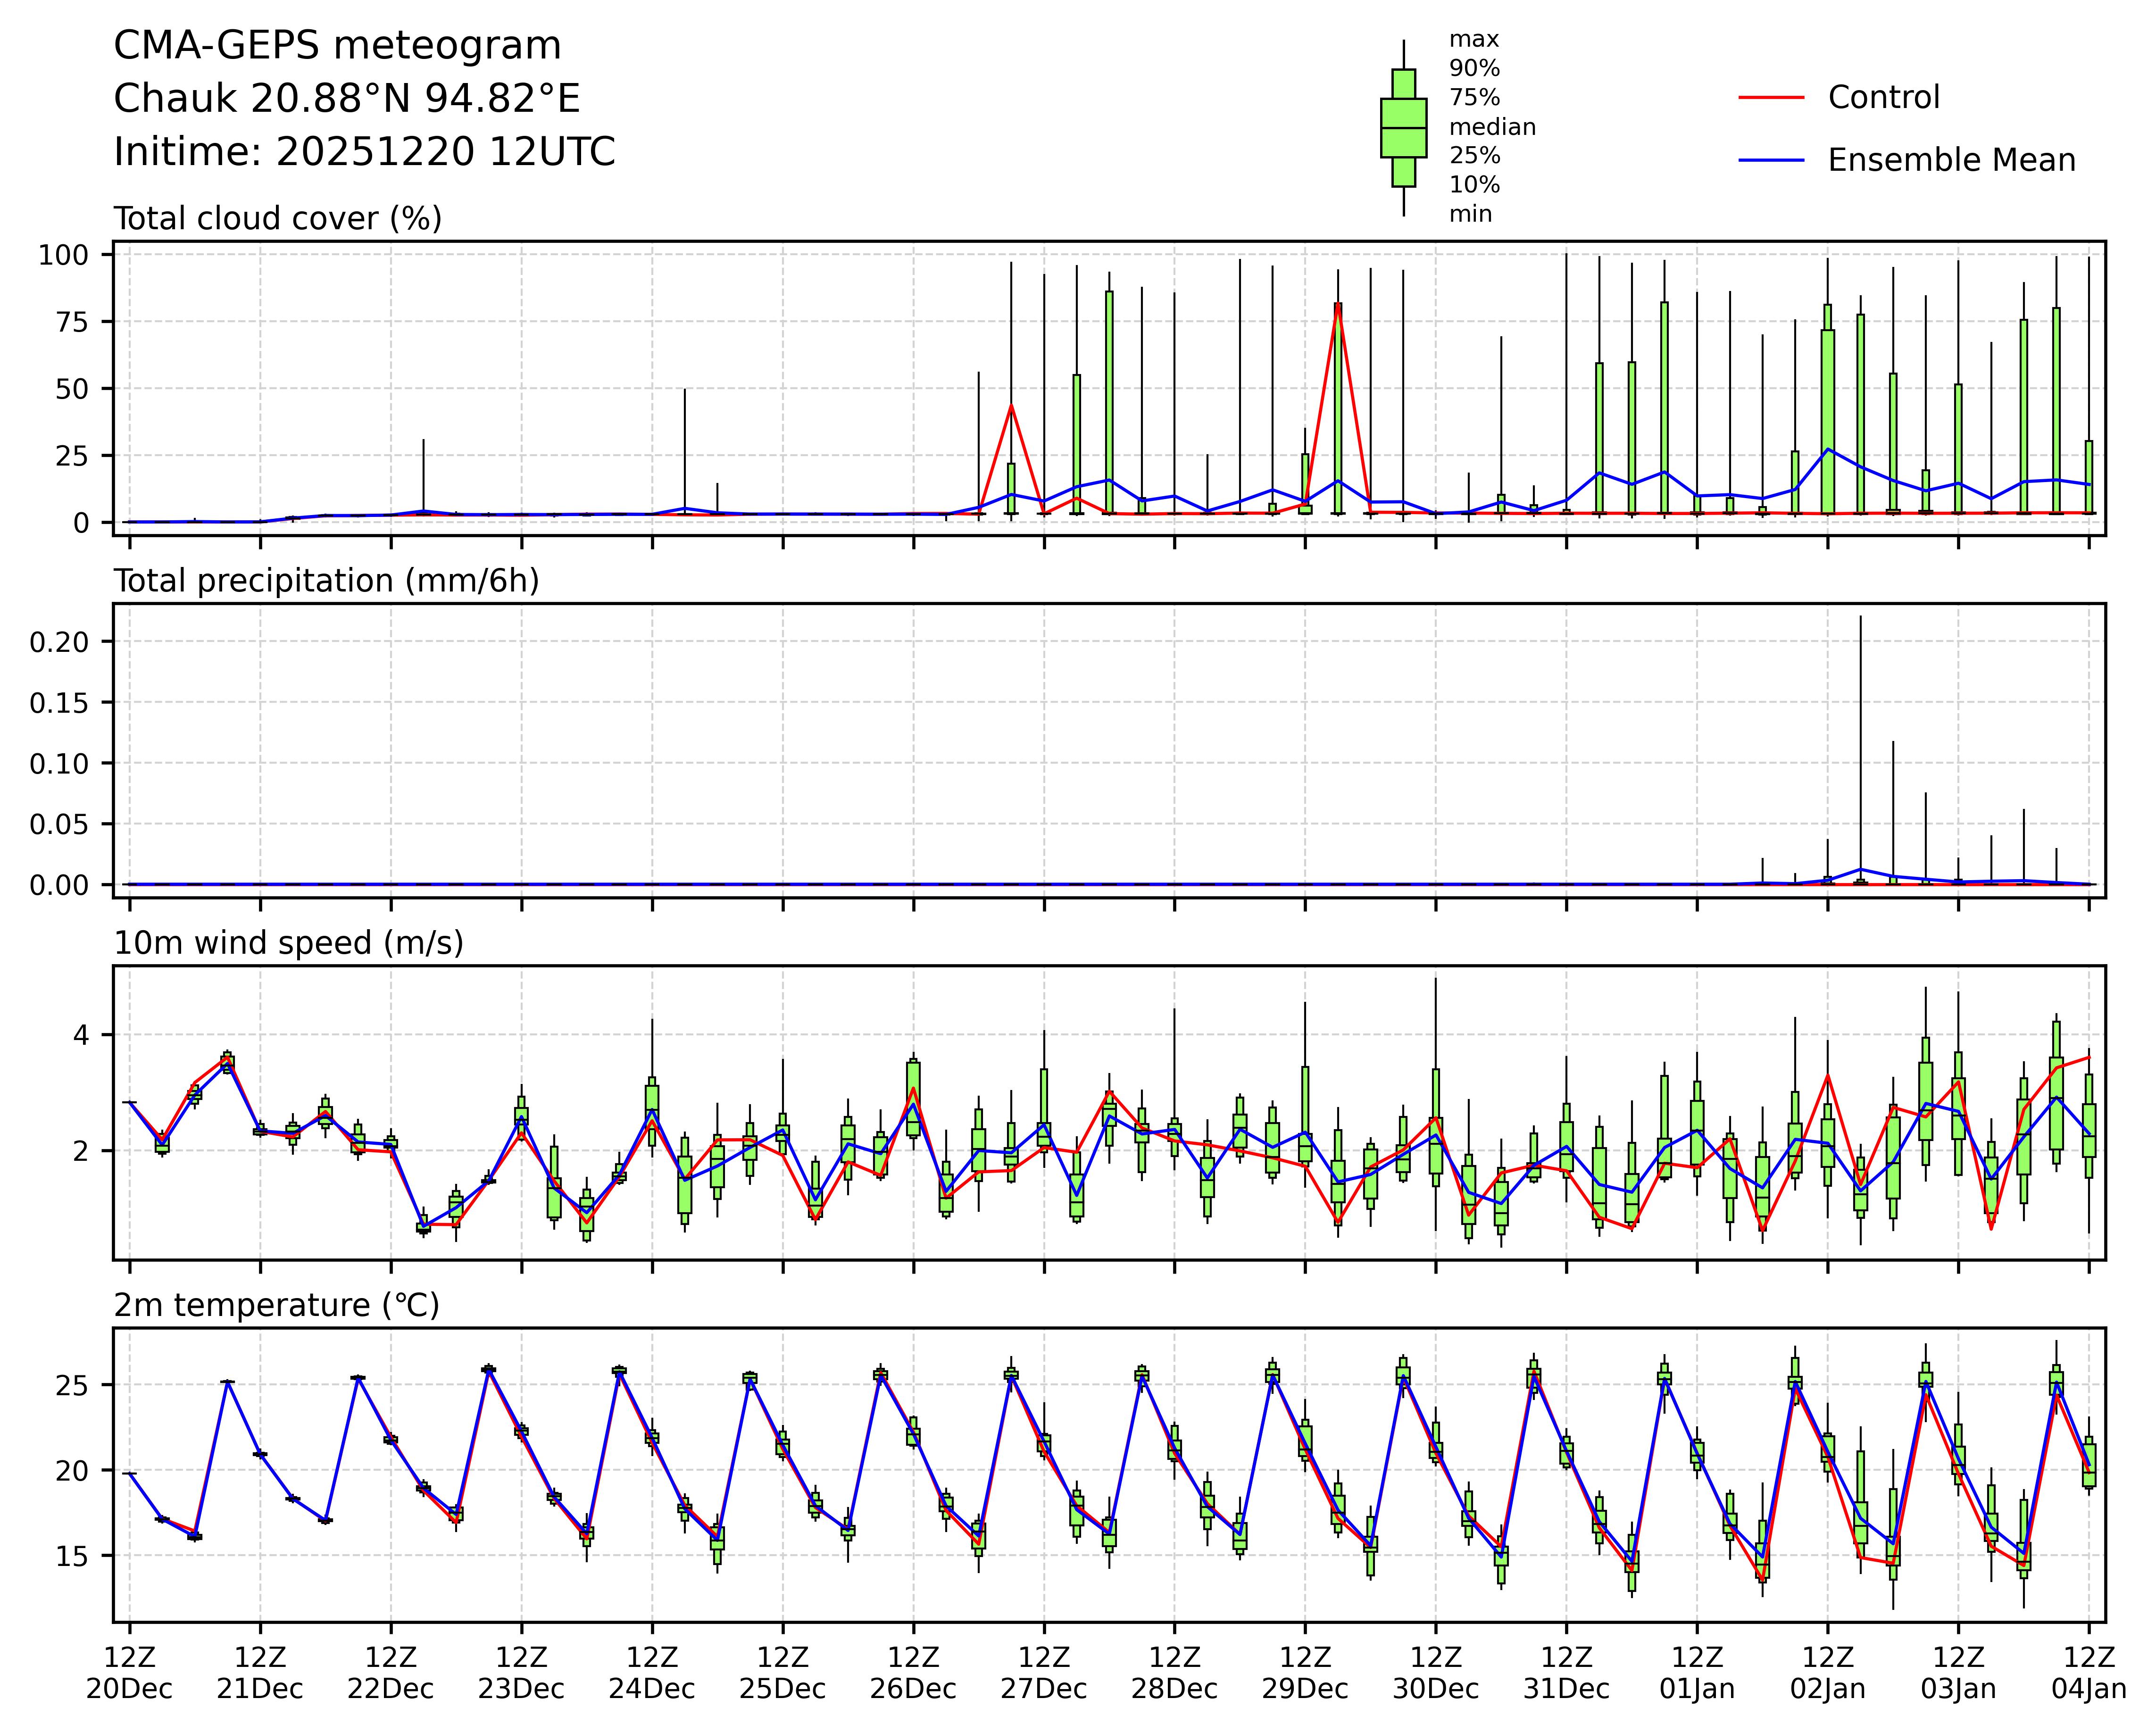The width and height of the screenshot is (2156, 1732).
Task: Click the red Control legend line
Action: tap(1771, 98)
